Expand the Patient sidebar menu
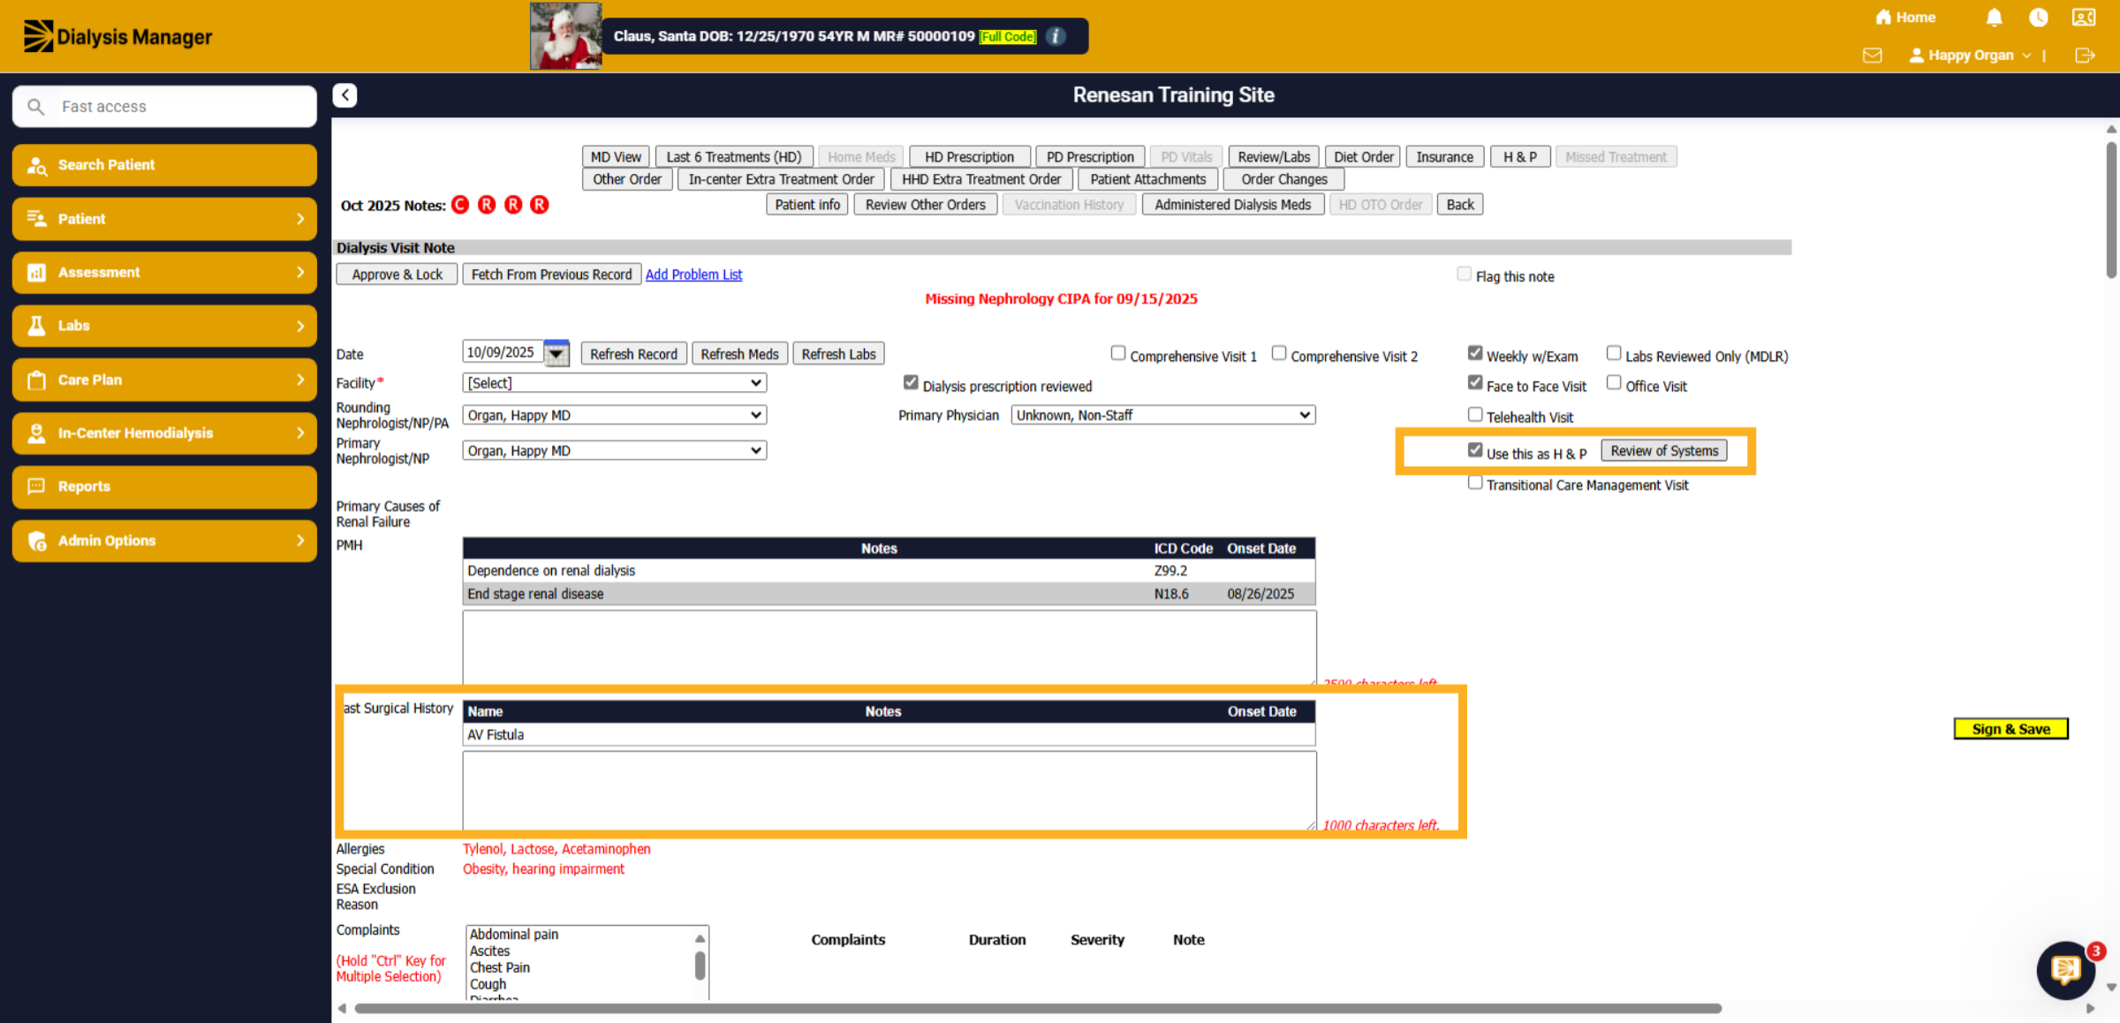 click(164, 219)
